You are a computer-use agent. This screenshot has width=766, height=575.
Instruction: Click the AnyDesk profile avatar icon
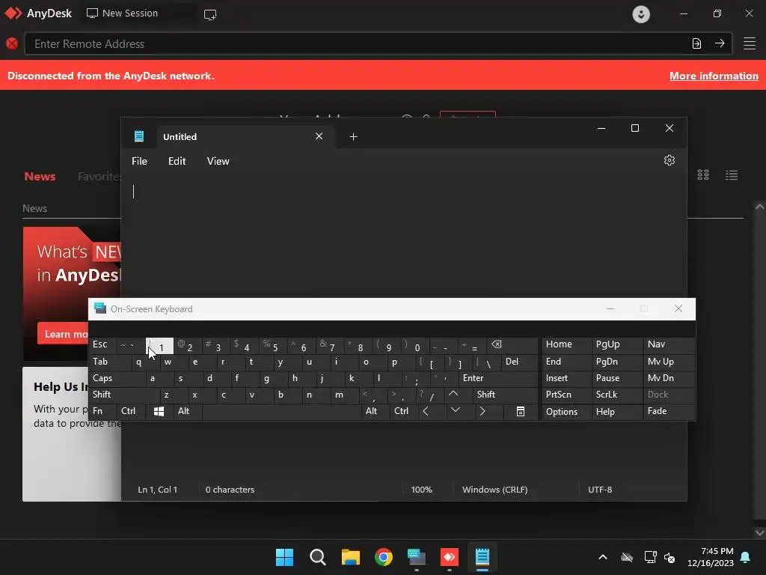coord(641,13)
